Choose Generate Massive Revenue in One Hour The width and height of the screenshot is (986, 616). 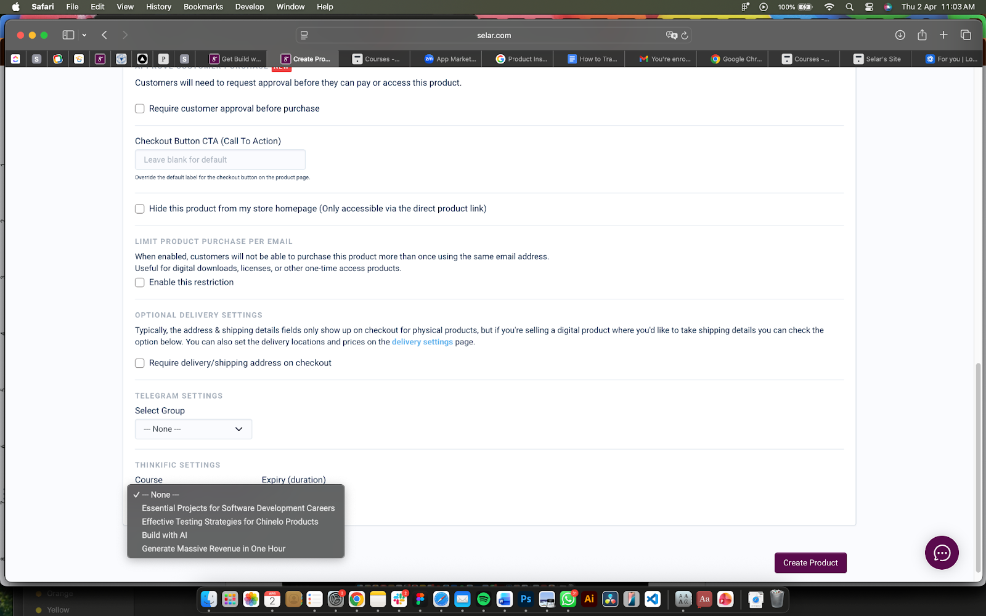click(213, 549)
